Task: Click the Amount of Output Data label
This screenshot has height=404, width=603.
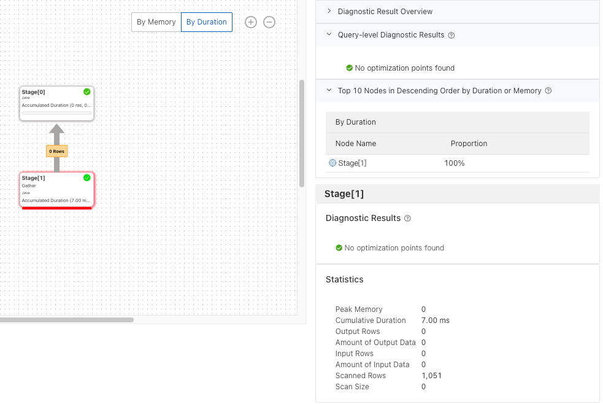Action: point(375,343)
